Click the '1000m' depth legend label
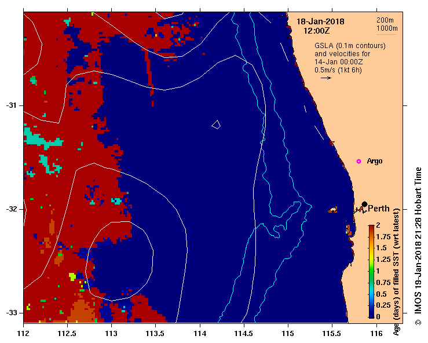 (387, 28)
